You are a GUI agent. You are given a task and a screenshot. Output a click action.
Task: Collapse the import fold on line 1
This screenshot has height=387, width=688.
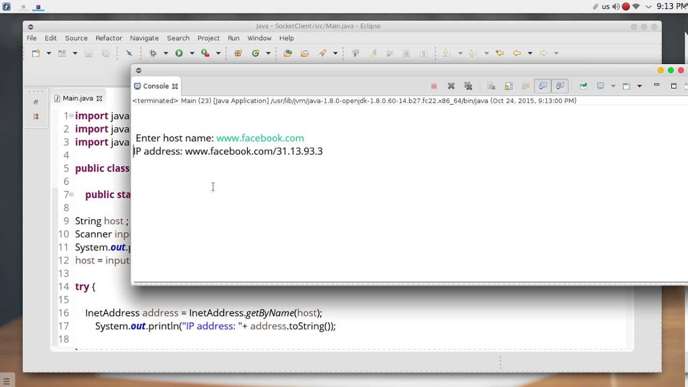click(71, 115)
